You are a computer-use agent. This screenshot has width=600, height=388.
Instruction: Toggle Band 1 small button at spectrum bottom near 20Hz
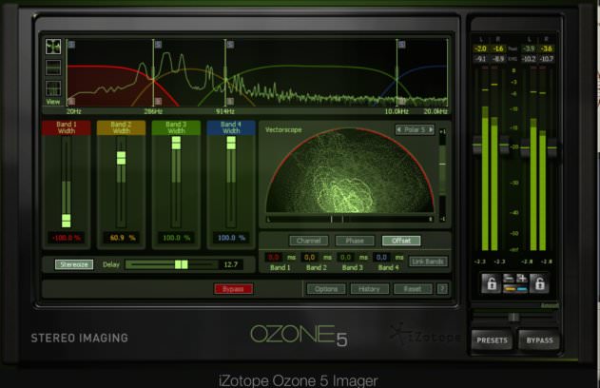pos(71,102)
